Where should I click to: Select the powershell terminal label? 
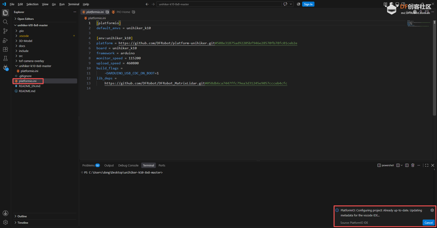pyautogui.click(x=385, y=165)
